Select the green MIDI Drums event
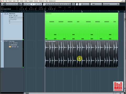Screen dimensions: 126x94 pyautogui.click(x=81, y=26)
